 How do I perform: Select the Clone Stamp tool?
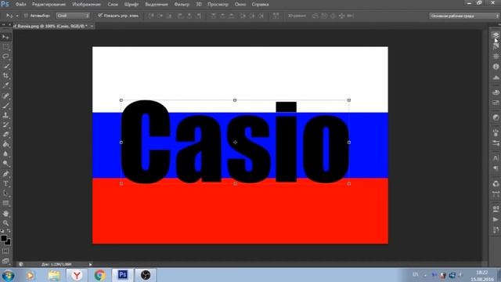tap(5, 115)
